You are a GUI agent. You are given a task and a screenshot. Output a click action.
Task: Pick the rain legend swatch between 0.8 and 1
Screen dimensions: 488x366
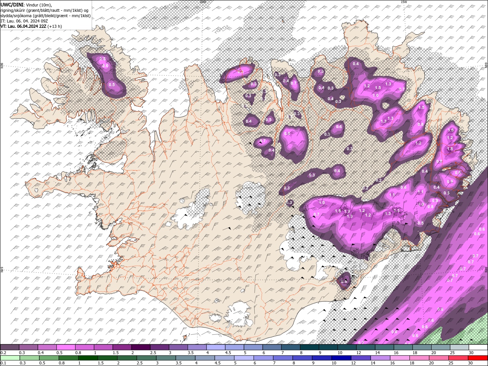click(69, 358)
